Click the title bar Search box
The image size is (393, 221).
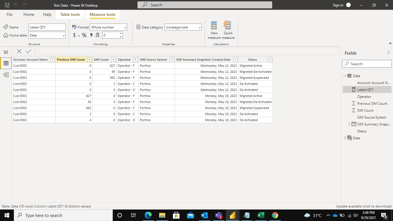[205, 5]
